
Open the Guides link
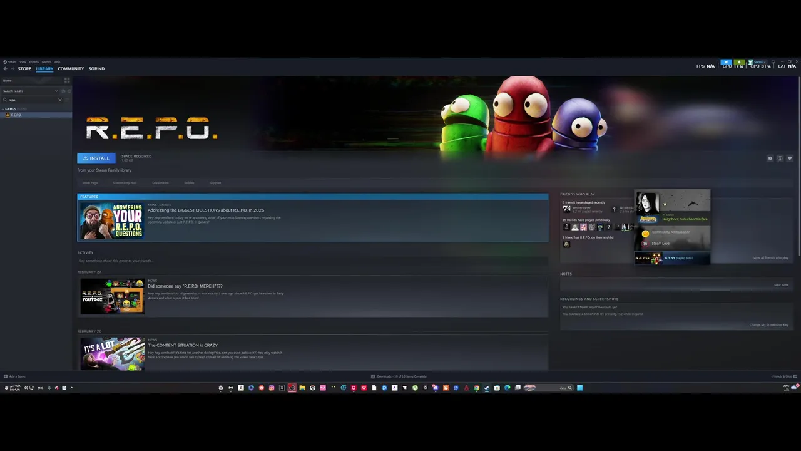[189, 183]
